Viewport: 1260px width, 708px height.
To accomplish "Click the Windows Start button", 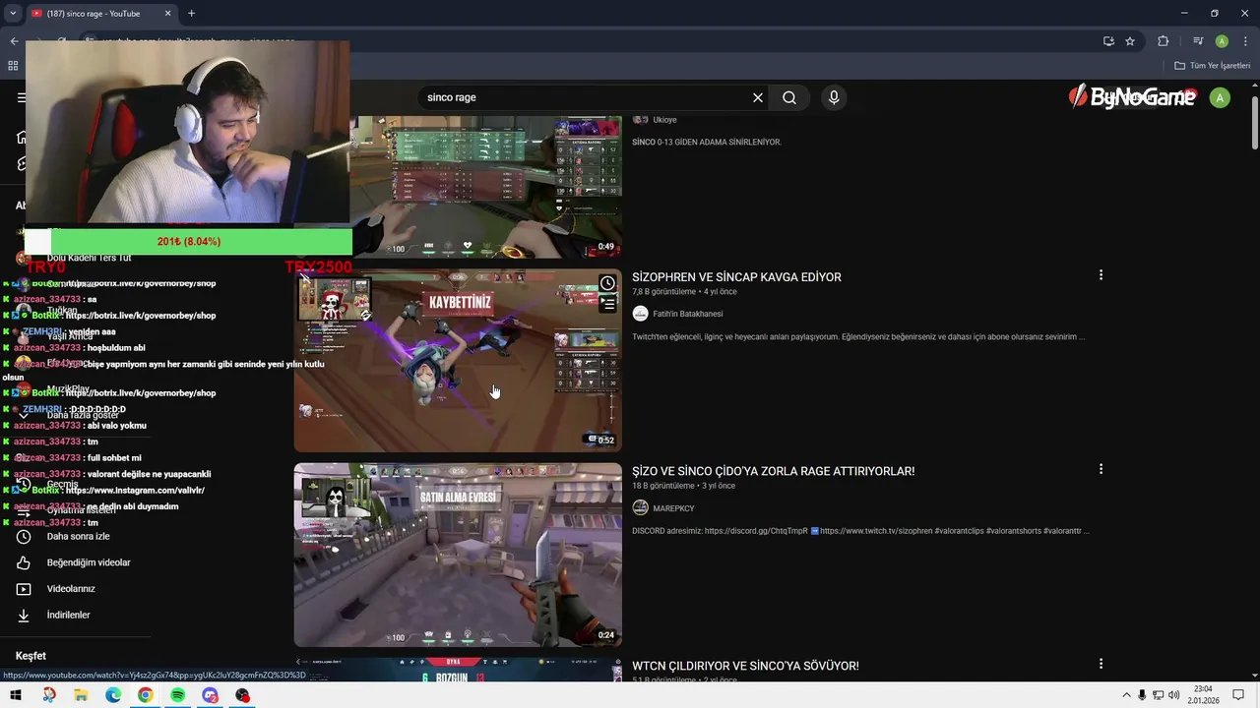I will coord(16,695).
